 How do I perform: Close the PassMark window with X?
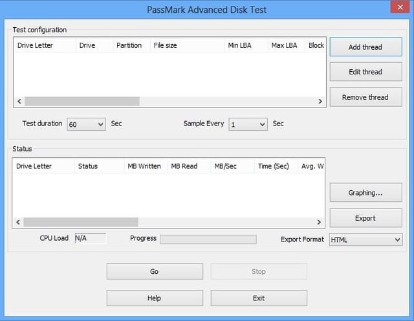(x=400, y=7)
